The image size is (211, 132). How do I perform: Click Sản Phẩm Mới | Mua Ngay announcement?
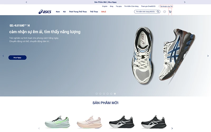point(105,2)
